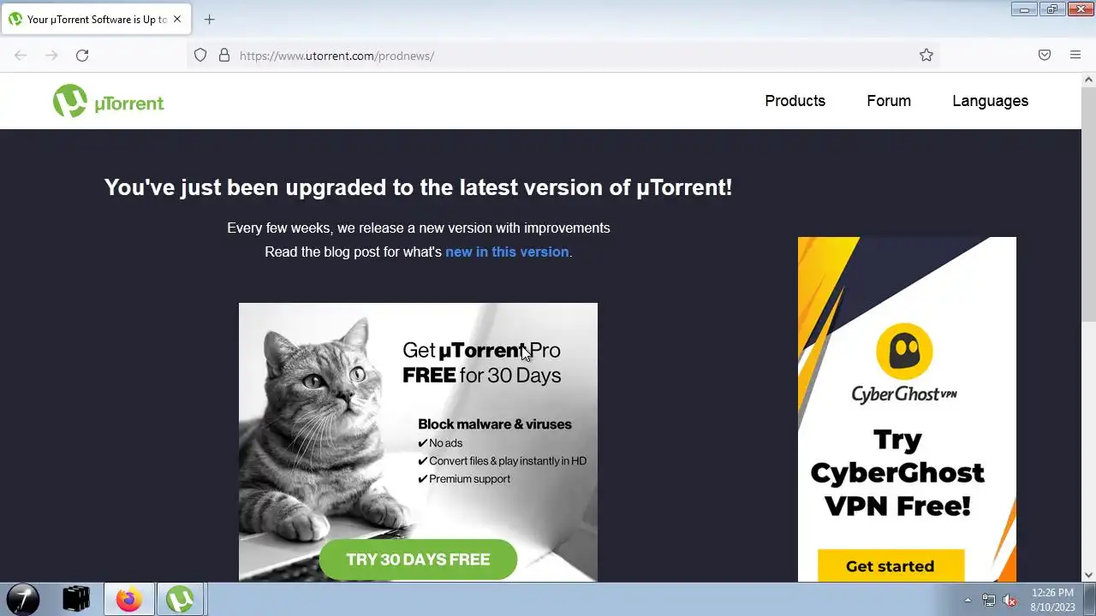Open the "new in this version" link

[507, 252]
